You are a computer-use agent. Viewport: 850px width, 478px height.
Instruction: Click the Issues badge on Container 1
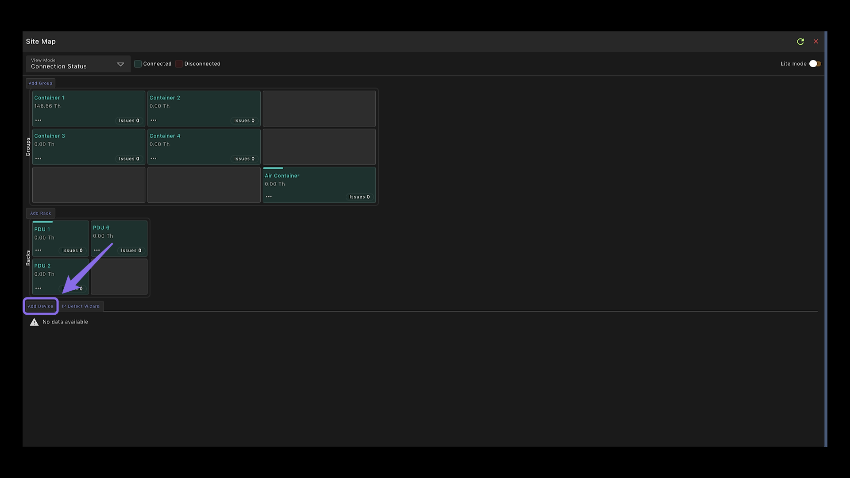tap(129, 120)
